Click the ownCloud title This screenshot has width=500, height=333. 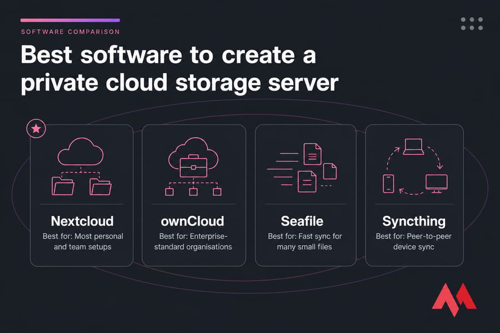click(192, 221)
